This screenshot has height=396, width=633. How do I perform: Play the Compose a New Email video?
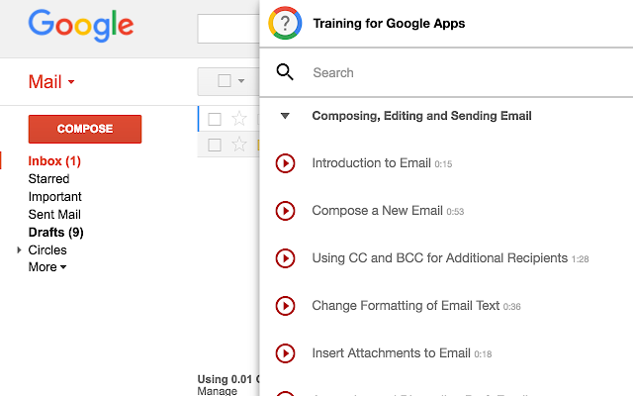point(285,211)
